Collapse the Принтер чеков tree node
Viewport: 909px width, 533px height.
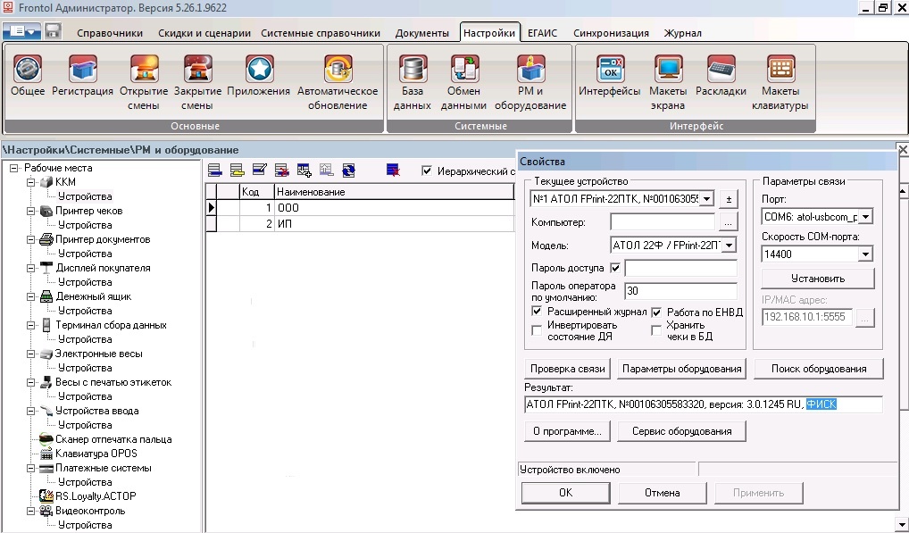pos(30,211)
